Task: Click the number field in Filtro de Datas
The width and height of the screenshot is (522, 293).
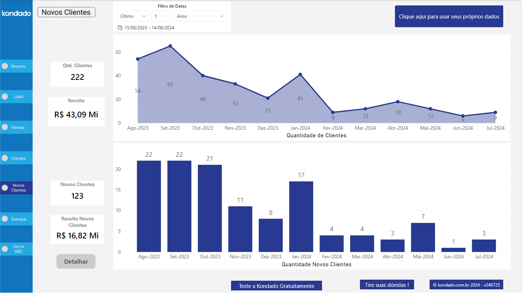Action: (161, 16)
